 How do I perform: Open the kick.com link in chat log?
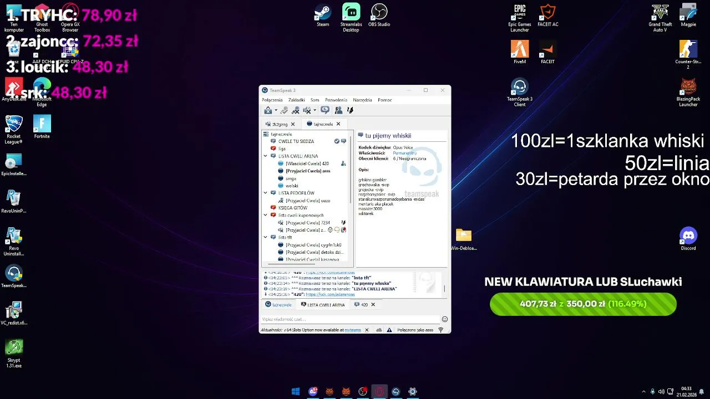(x=330, y=294)
